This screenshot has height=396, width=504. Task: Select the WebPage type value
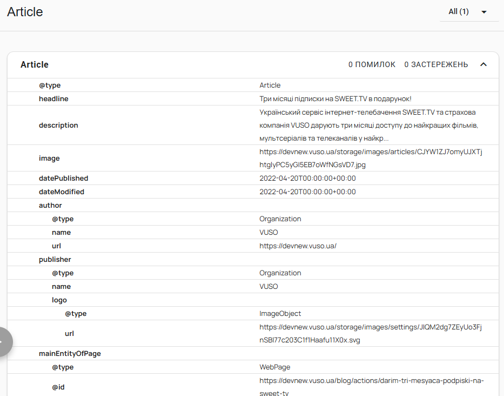coord(274,367)
